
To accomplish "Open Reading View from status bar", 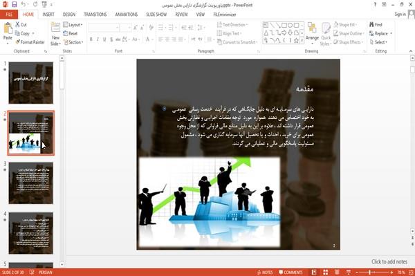I will (x=337, y=273).
